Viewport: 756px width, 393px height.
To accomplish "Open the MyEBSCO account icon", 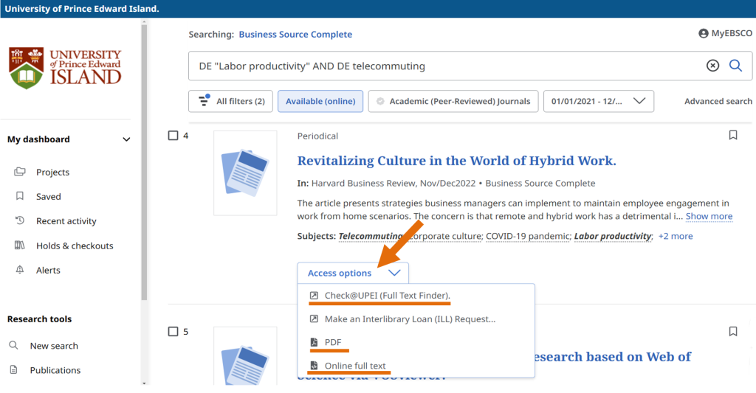I will click(x=704, y=33).
